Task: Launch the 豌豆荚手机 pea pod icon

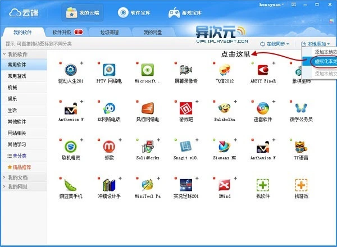Action: 71,185
